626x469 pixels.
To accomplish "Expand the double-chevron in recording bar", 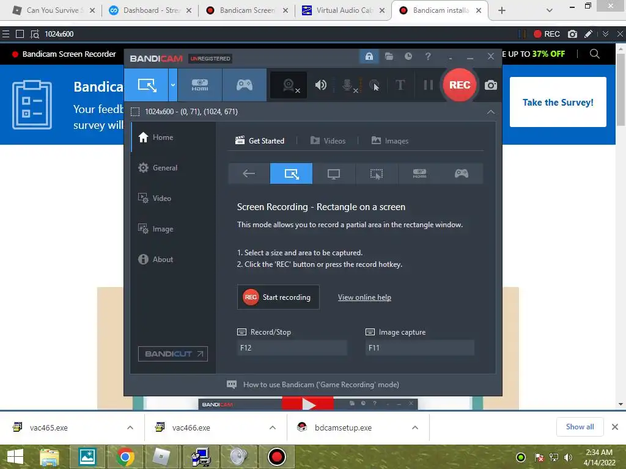I will coord(605,34).
